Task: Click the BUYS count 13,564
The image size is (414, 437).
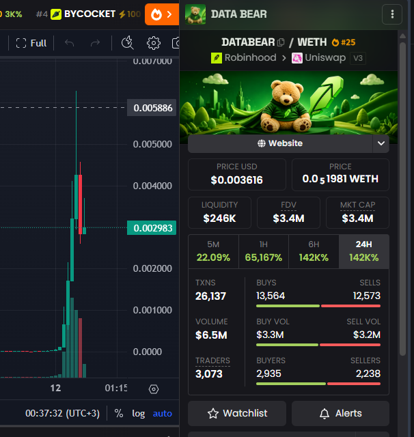Action: tap(271, 296)
